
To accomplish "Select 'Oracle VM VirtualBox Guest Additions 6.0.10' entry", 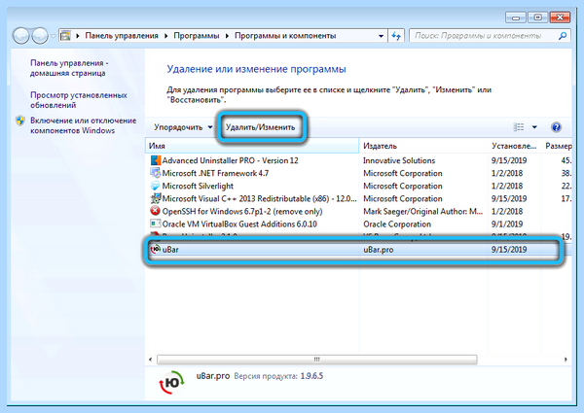I will [239, 224].
